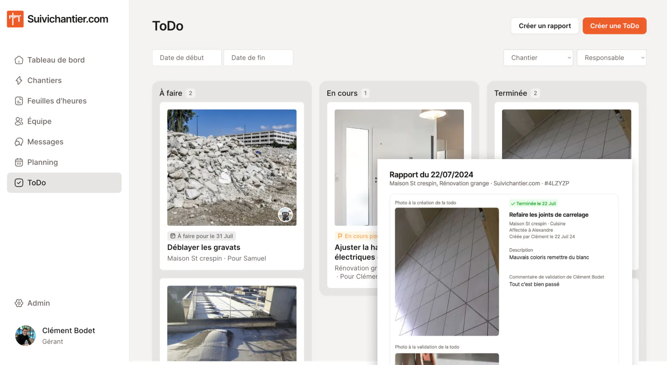Click the Chantiers lightning bolt icon
The image size is (667, 365).
point(19,80)
